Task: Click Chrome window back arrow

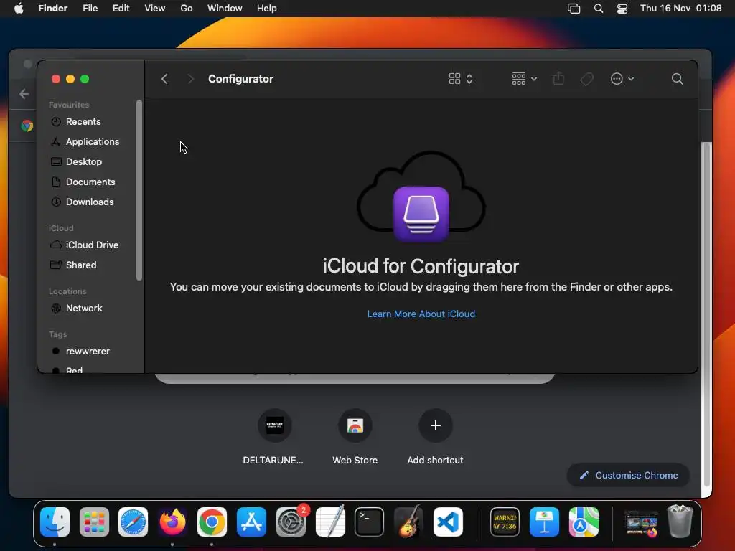Action: point(24,94)
